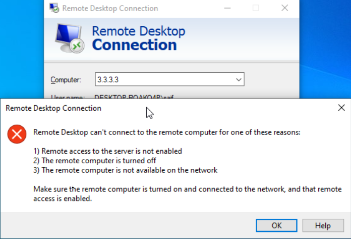Click the partially hidden User name value

point(134,97)
